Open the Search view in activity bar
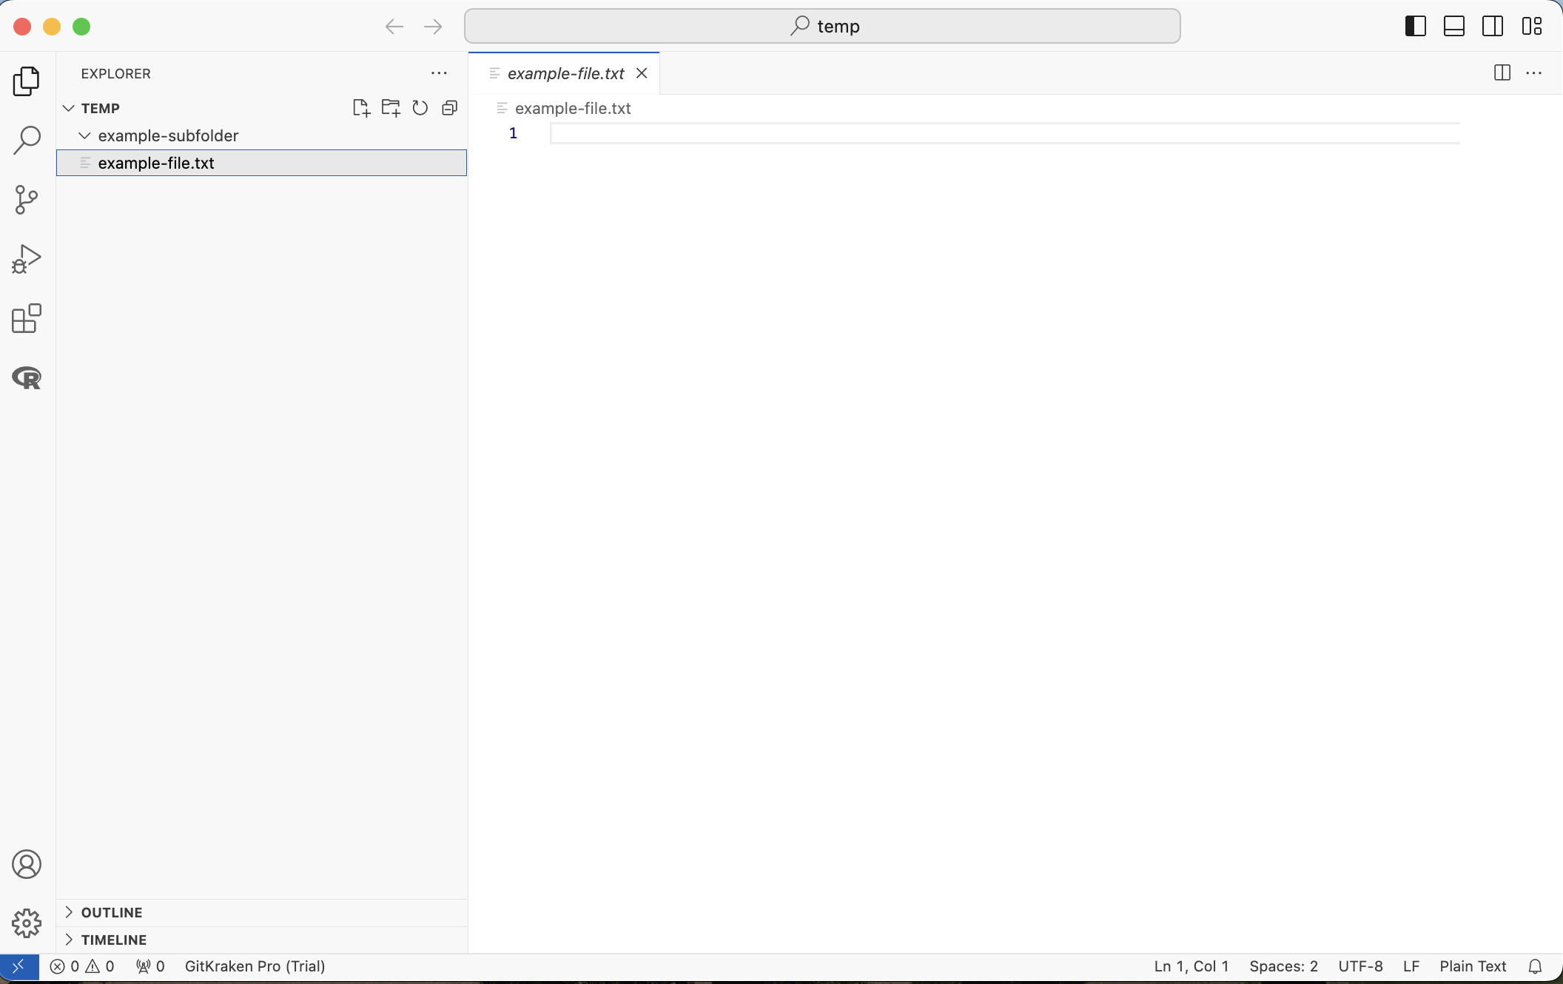The height and width of the screenshot is (984, 1563). (x=27, y=140)
